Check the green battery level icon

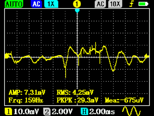[x=143, y=4]
